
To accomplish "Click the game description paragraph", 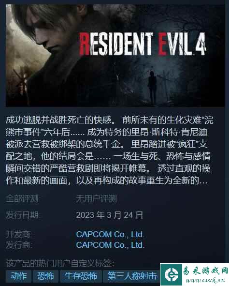I will [x=109, y=150].
